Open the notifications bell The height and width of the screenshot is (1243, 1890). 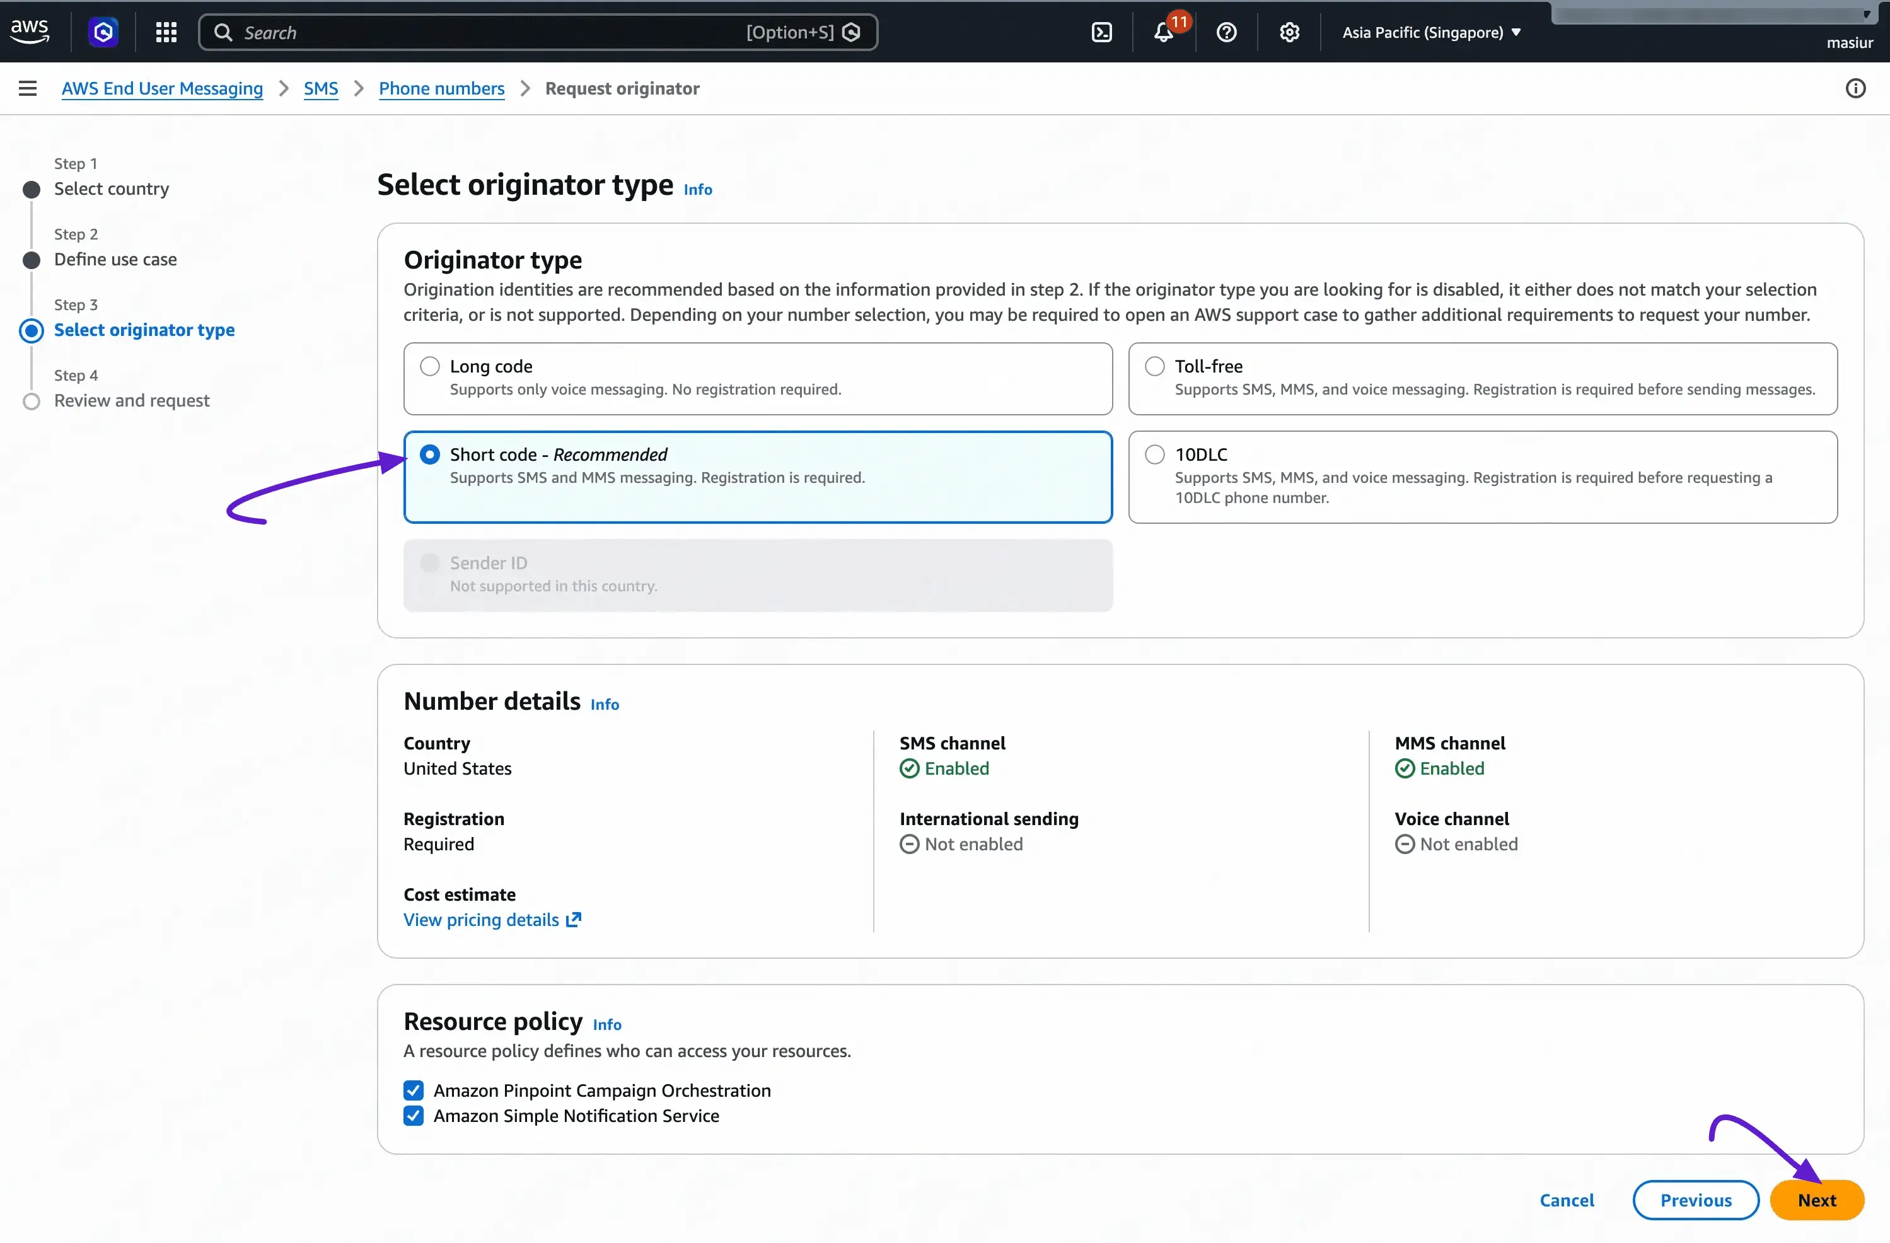click(1163, 32)
